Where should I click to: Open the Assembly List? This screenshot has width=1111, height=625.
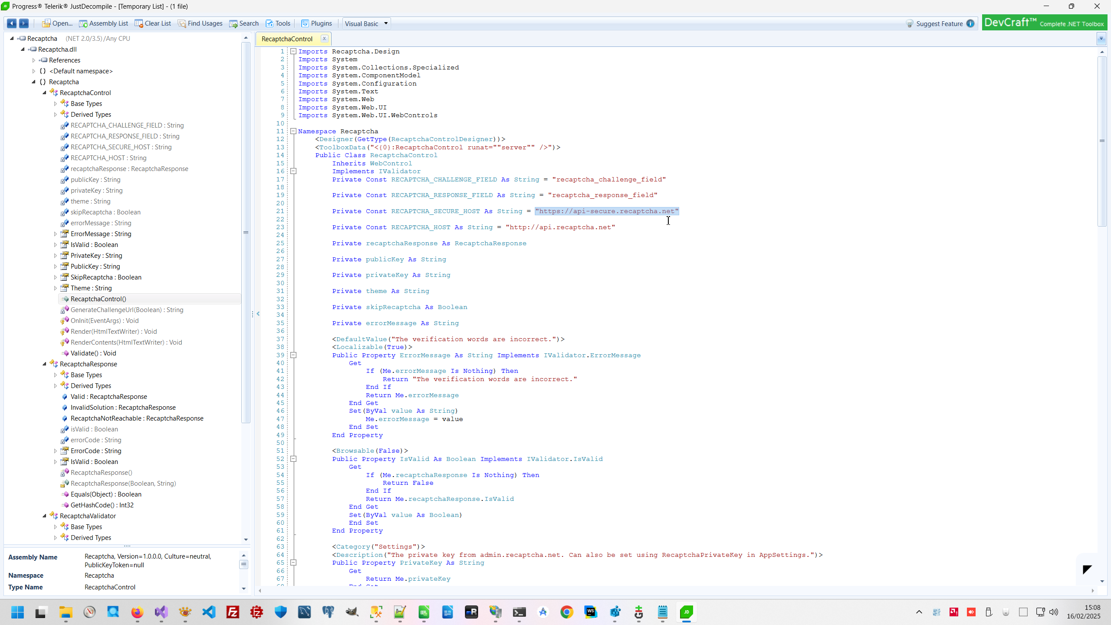click(x=103, y=23)
